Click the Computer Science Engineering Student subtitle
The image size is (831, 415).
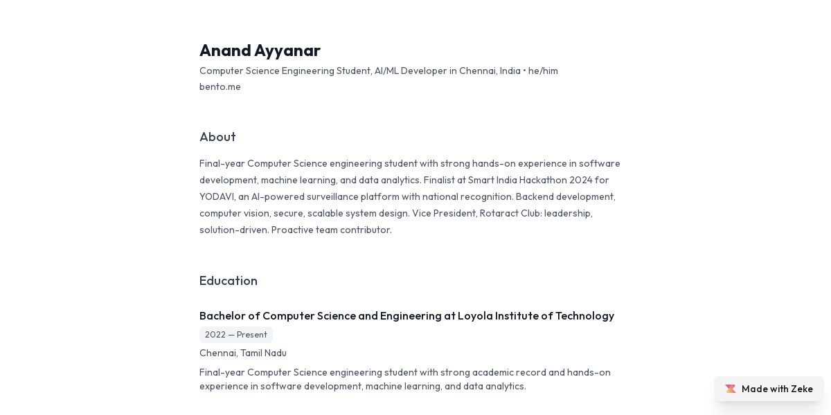[x=285, y=71]
